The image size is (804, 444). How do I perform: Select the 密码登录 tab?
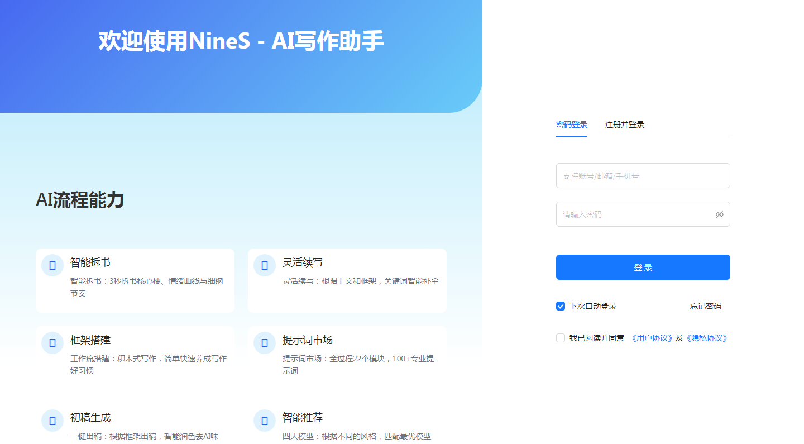(571, 125)
